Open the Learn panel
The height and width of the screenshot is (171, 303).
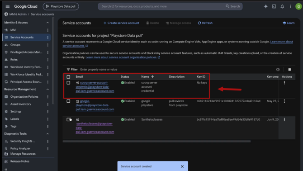tap(289, 23)
